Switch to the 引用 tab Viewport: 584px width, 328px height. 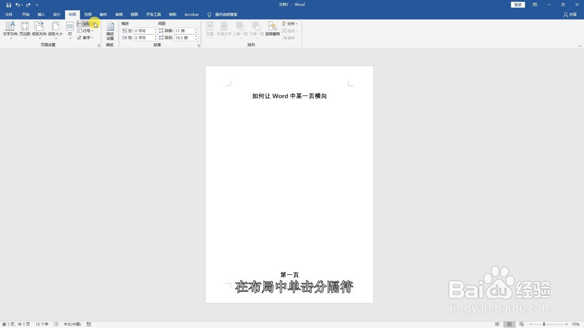(x=88, y=15)
